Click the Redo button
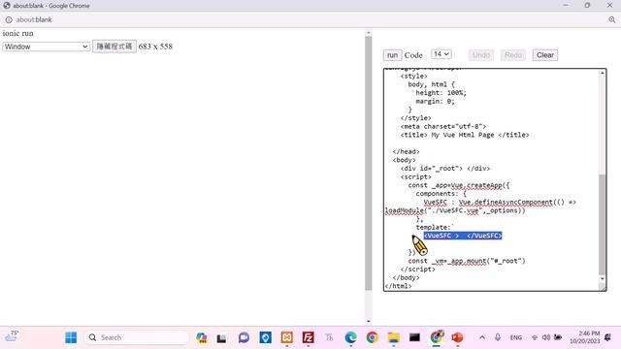This screenshot has width=621, height=349. click(513, 55)
